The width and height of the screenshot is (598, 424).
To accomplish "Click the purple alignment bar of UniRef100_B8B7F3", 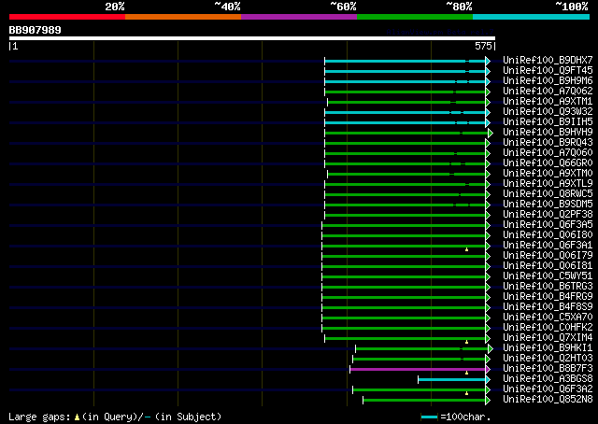I will point(418,369).
